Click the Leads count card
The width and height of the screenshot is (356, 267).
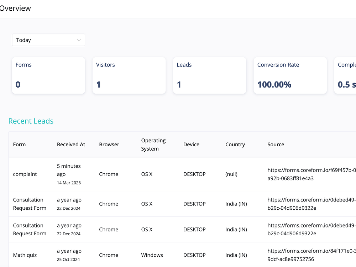pos(209,75)
